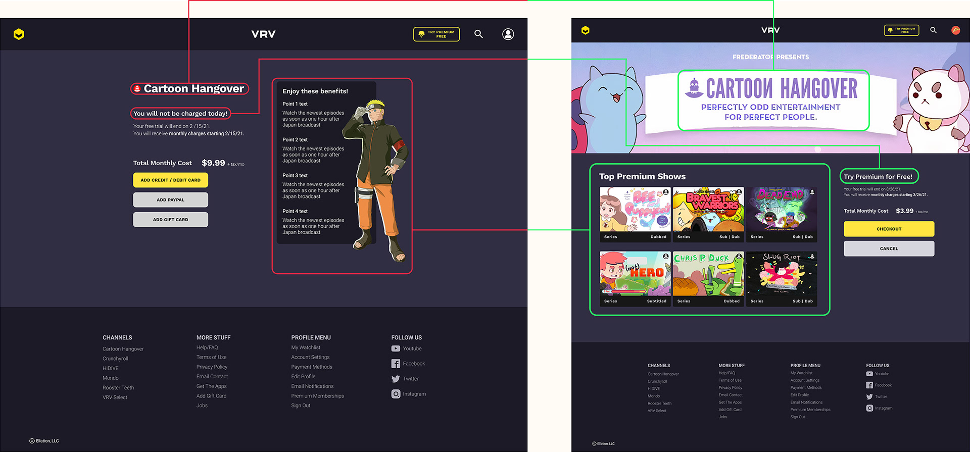Click the Twitter icon in right mockup footer
The width and height of the screenshot is (970, 452).
click(869, 397)
